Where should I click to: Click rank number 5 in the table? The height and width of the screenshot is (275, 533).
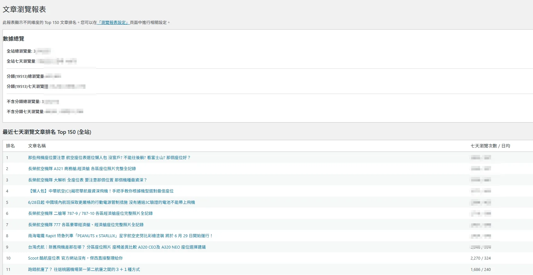coord(7,202)
